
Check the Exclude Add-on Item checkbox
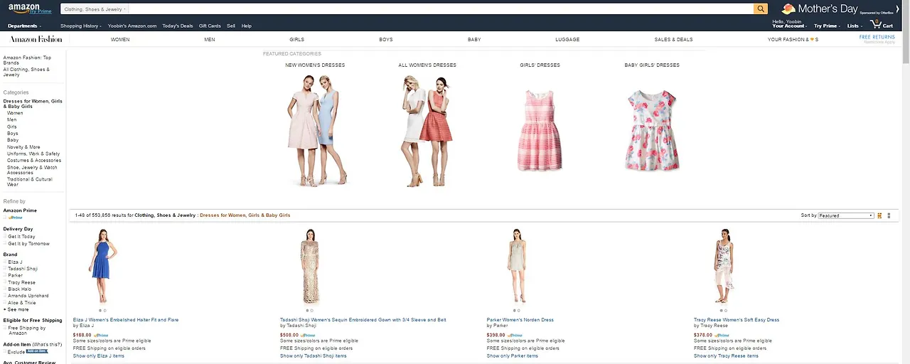pos(5,351)
